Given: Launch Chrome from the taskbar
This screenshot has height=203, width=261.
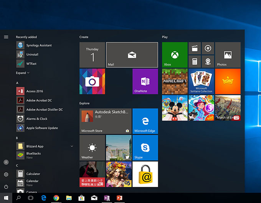Looking at the screenshot, I should [x=56, y=198].
